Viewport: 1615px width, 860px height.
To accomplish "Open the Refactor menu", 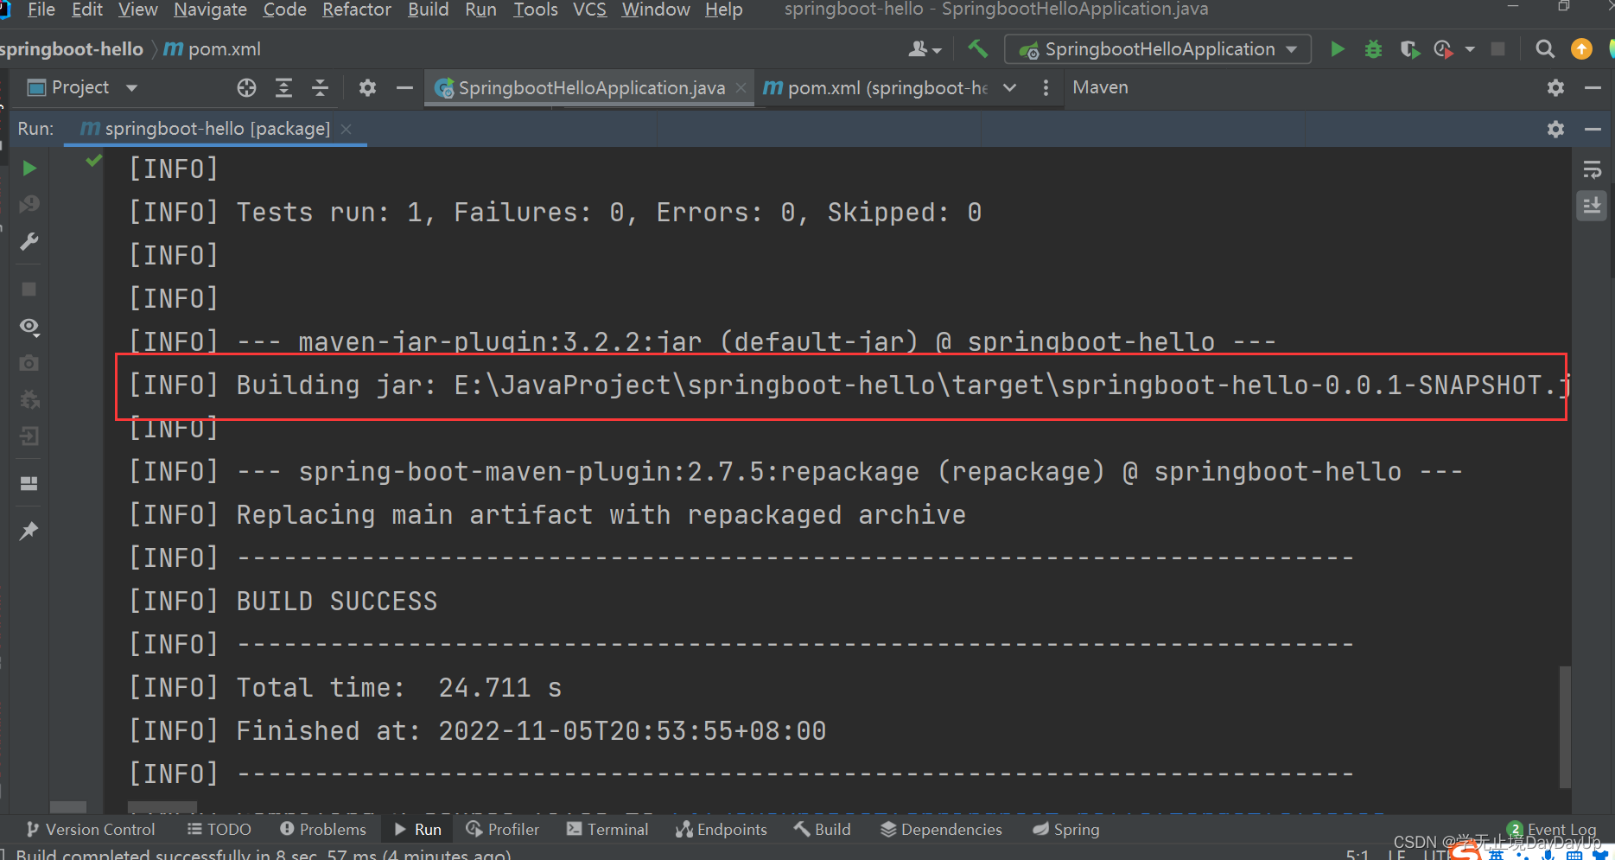I will coord(357,10).
